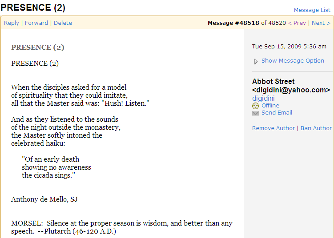Open the Message List

pos(312,10)
